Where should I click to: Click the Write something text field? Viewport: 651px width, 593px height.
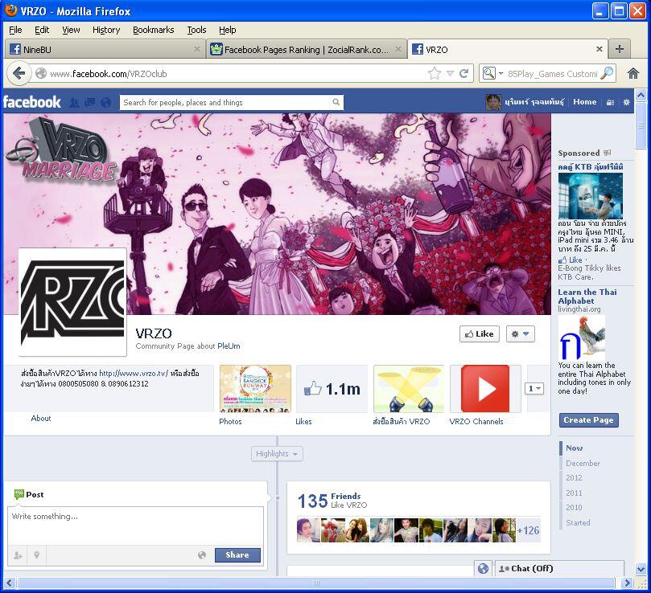coord(135,525)
